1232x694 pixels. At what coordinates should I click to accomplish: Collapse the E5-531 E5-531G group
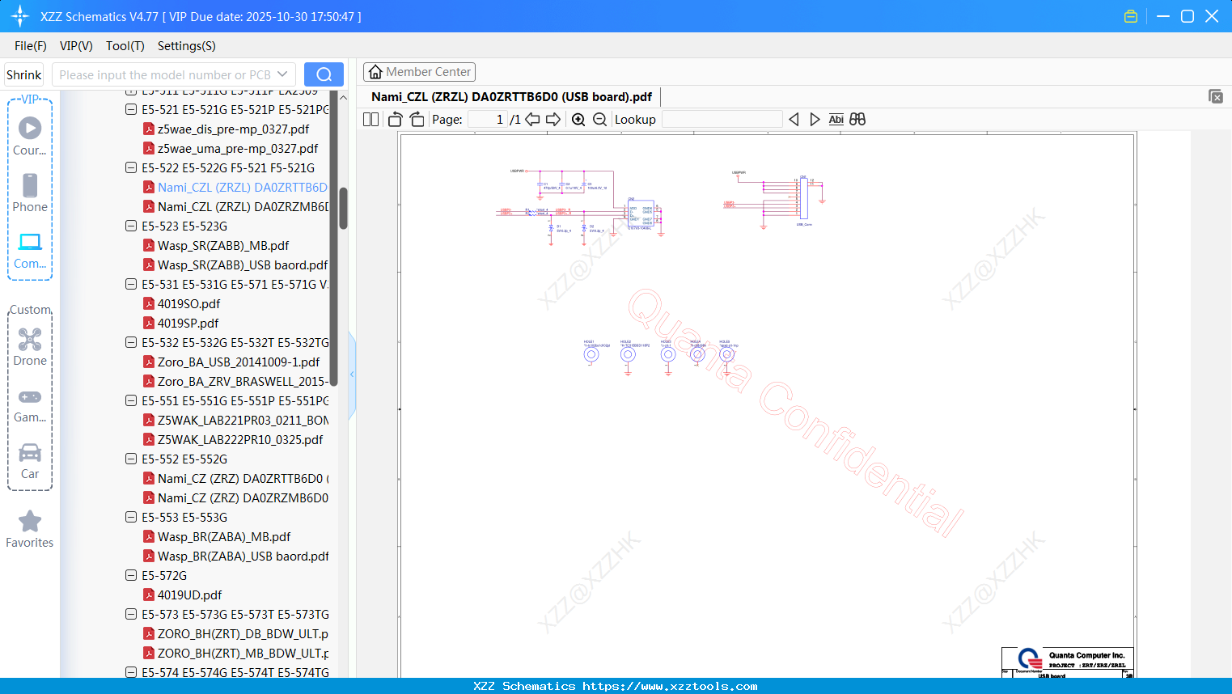131,284
